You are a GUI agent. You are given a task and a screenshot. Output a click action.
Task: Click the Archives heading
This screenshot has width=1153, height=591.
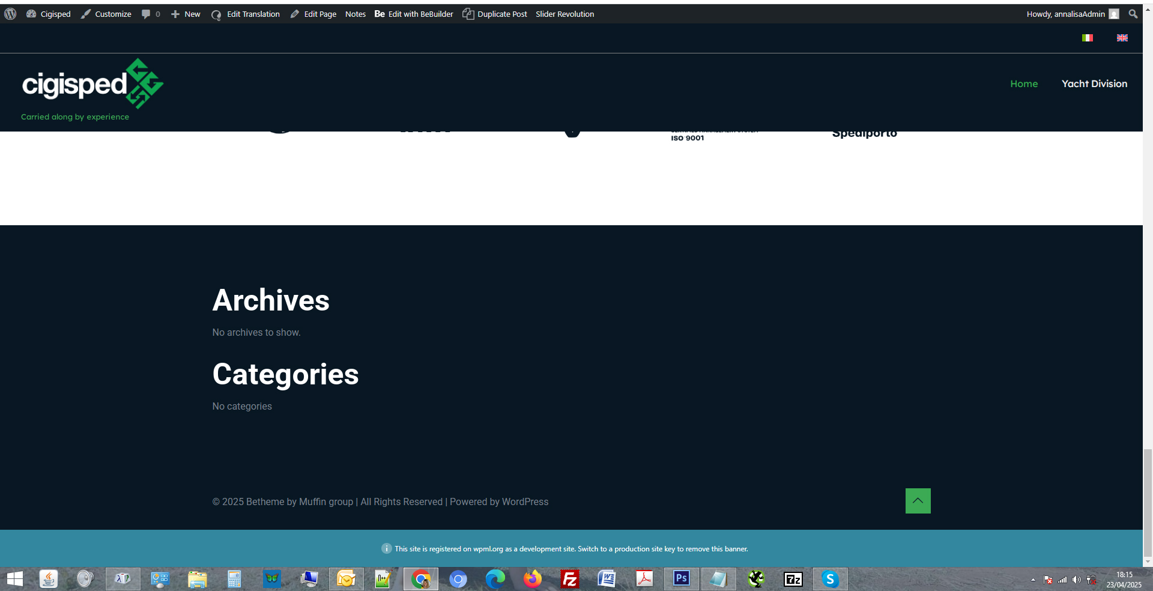point(271,300)
